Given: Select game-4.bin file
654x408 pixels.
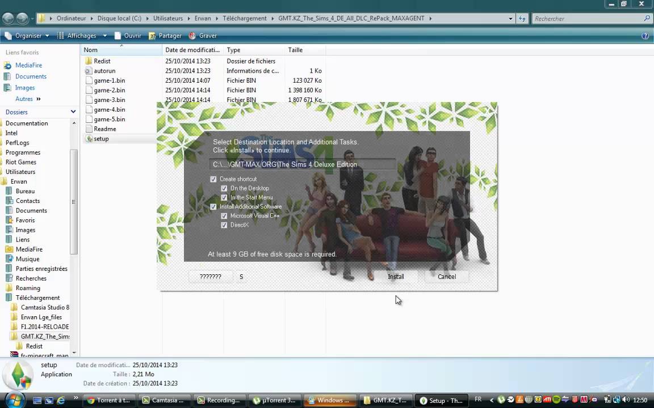Looking at the screenshot, I should 109,109.
